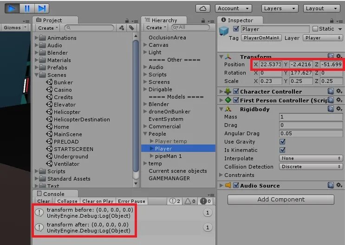
Task: Click the search-by-type icon in Project
Action: coord(122,28)
